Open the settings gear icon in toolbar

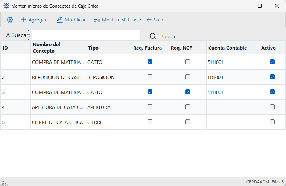click(x=10, y=20)
